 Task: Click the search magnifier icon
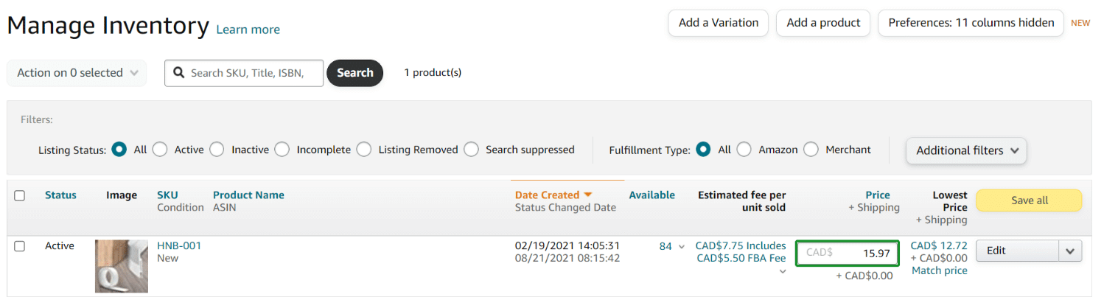[x=178, y=73]
